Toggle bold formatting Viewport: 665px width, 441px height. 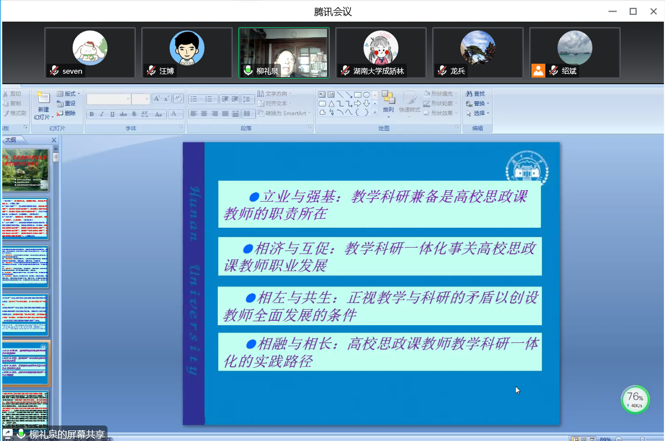point(91,114)
